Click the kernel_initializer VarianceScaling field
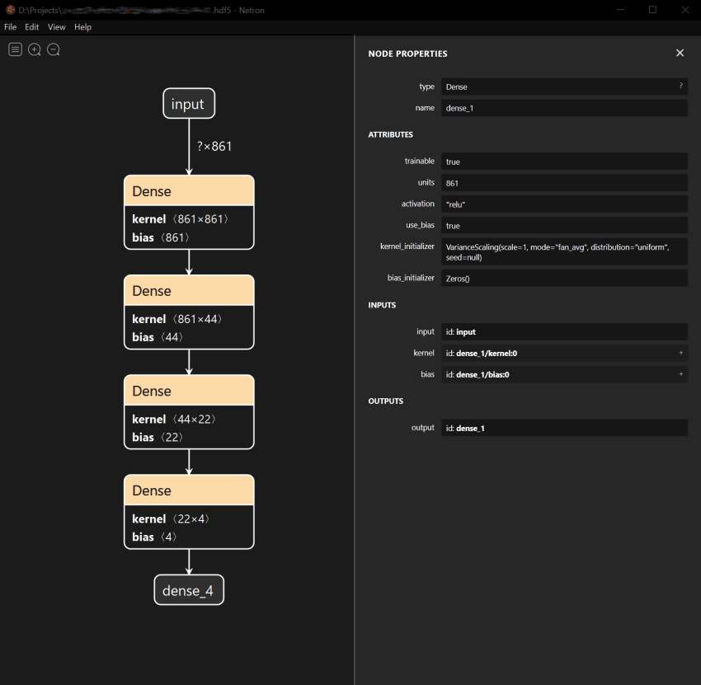701x685 pixels. click(x=564, y=251)
